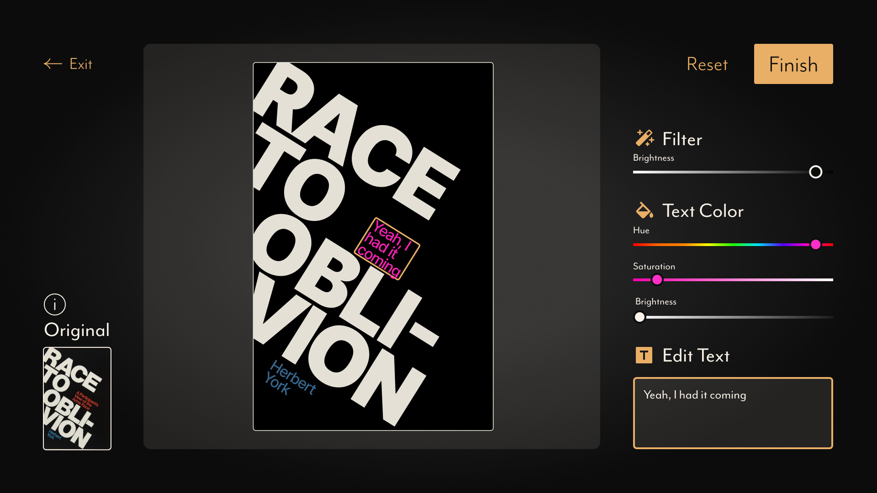
Task: Click the Filter magic wand icon
Action: pyautogui.click(x=645, y=138)
